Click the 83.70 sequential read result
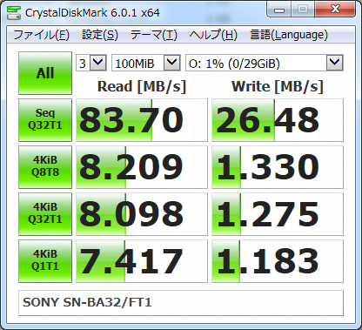The width and height of the screenshot is (362, 330). pos(142,120)
